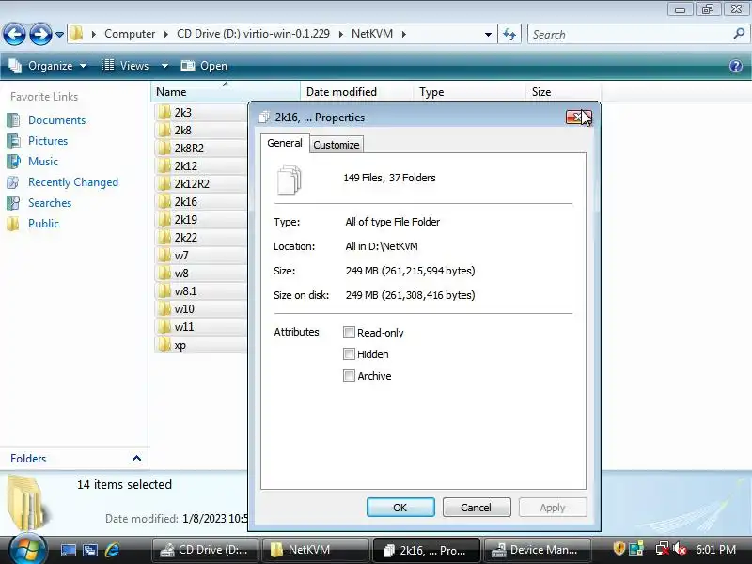Screen dimensions: 752x564
Task: Open Help with the question mark icon
Action: pyautogui.click(x=736, y=66)
